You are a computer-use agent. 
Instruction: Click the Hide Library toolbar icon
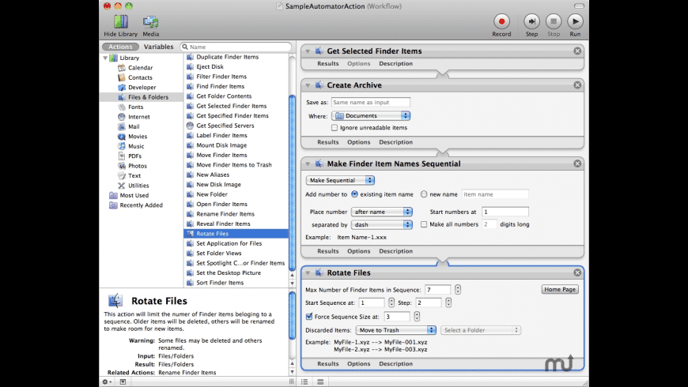(x=120, y=22)
